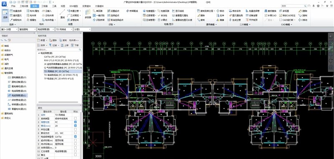
Task: Activate the large 选择 selection tool
Action: [x=5, y=15]
